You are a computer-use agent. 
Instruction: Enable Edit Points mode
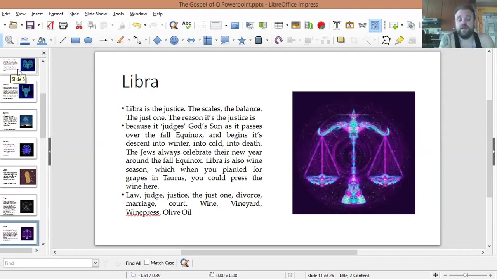[386, 40]
